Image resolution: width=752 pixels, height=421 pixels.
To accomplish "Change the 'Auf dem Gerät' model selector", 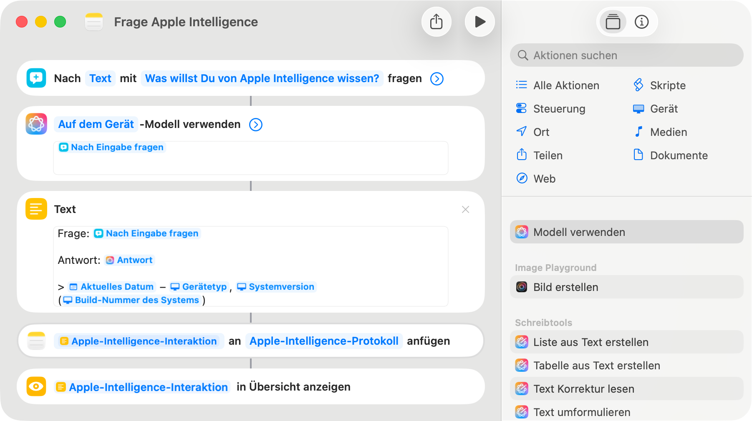I will click(96, 124).
